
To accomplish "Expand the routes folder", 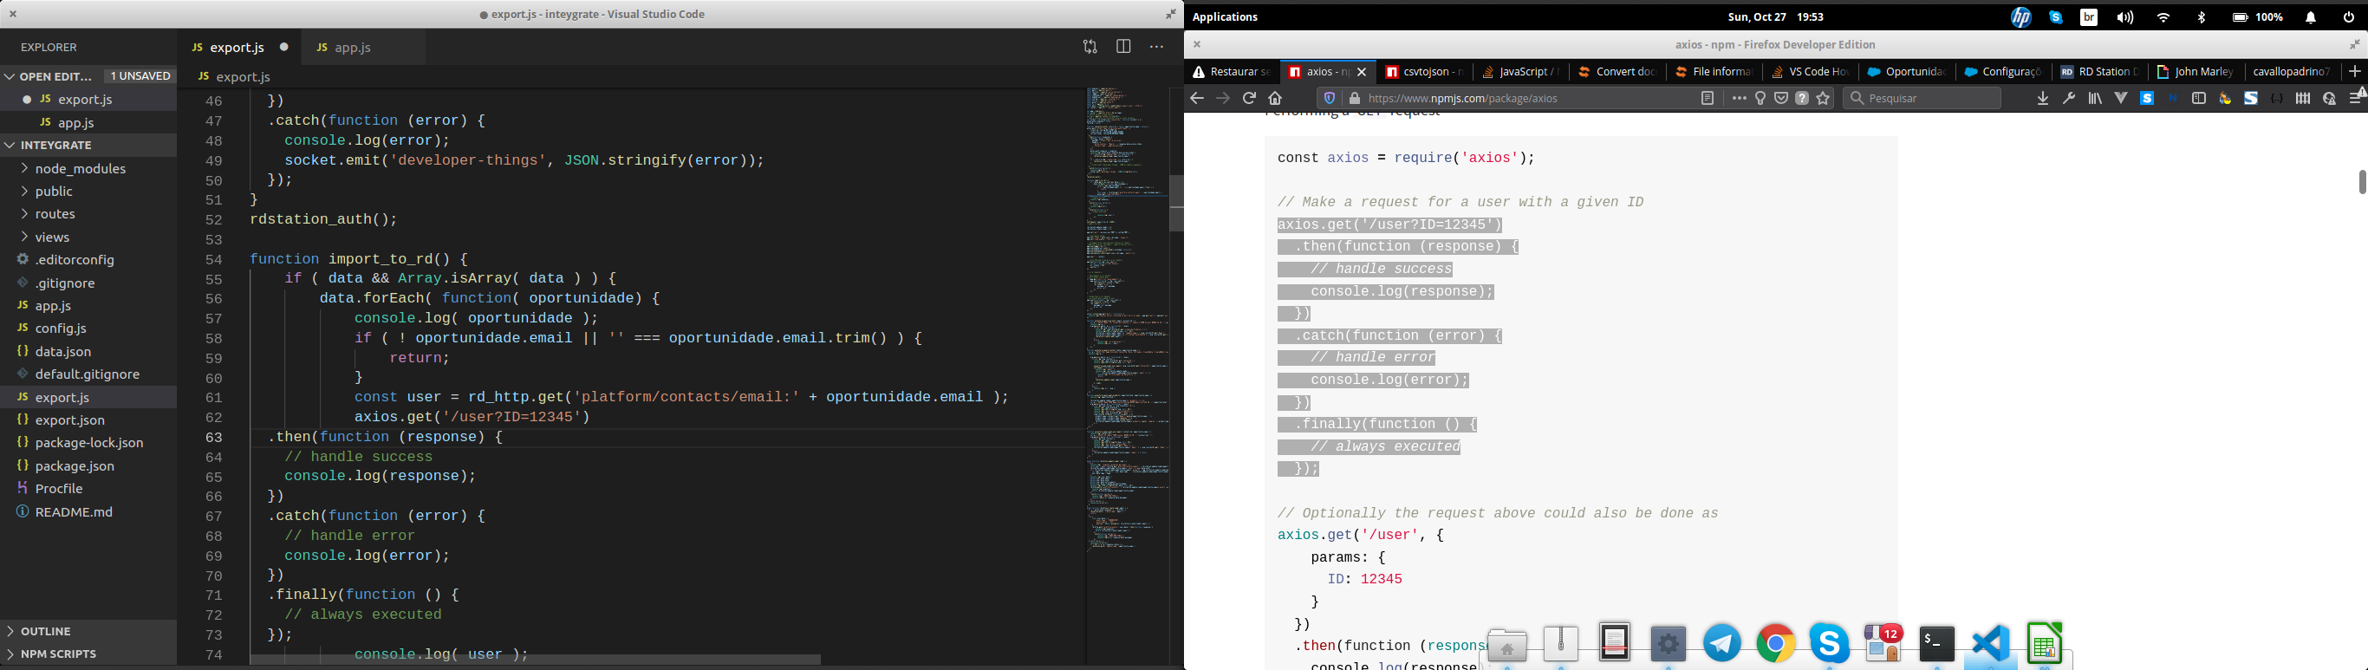I will point(55,214).
